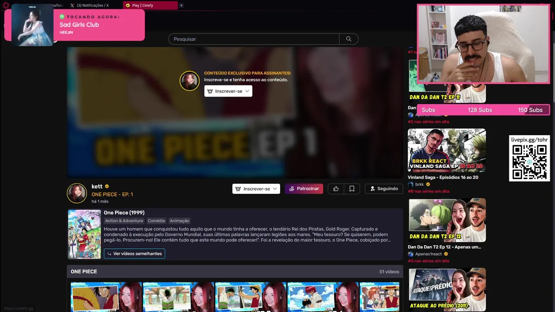Click '#5 nas séries em alta' text
The width and height of the screenshot is (555, 312).
428,122
